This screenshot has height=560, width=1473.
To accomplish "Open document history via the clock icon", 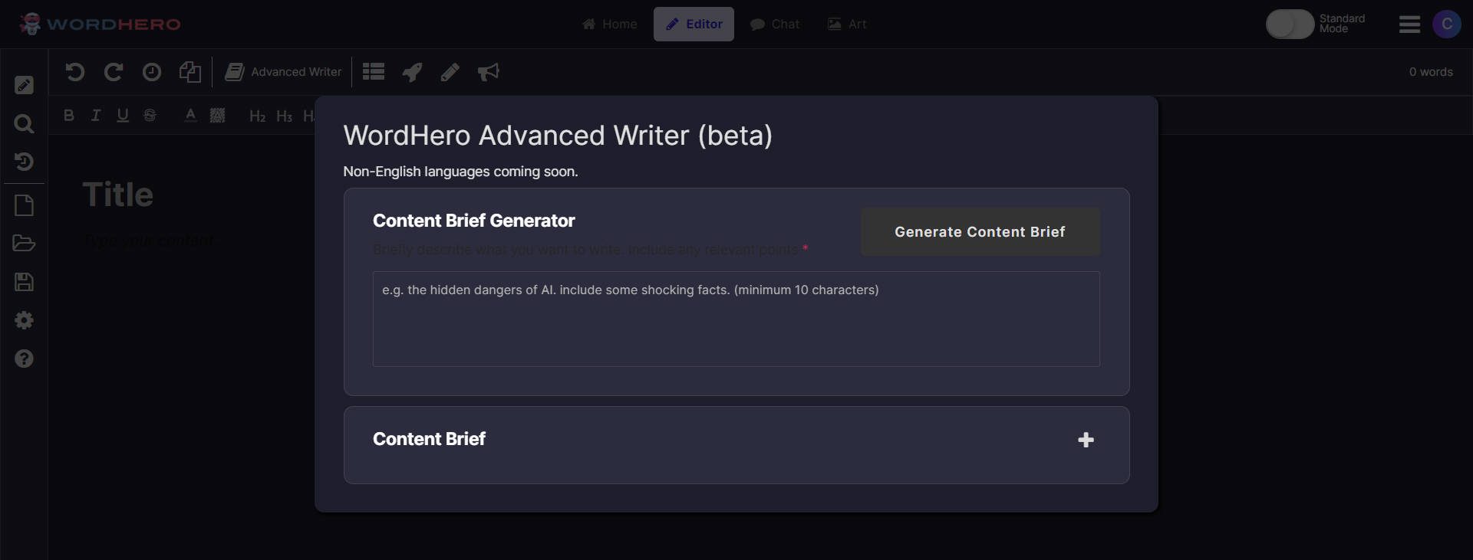I will (x=152, y=72).
